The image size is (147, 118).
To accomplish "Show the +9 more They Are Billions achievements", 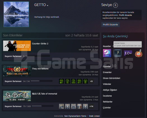I will pyautogui.click(x=91, y=81).
